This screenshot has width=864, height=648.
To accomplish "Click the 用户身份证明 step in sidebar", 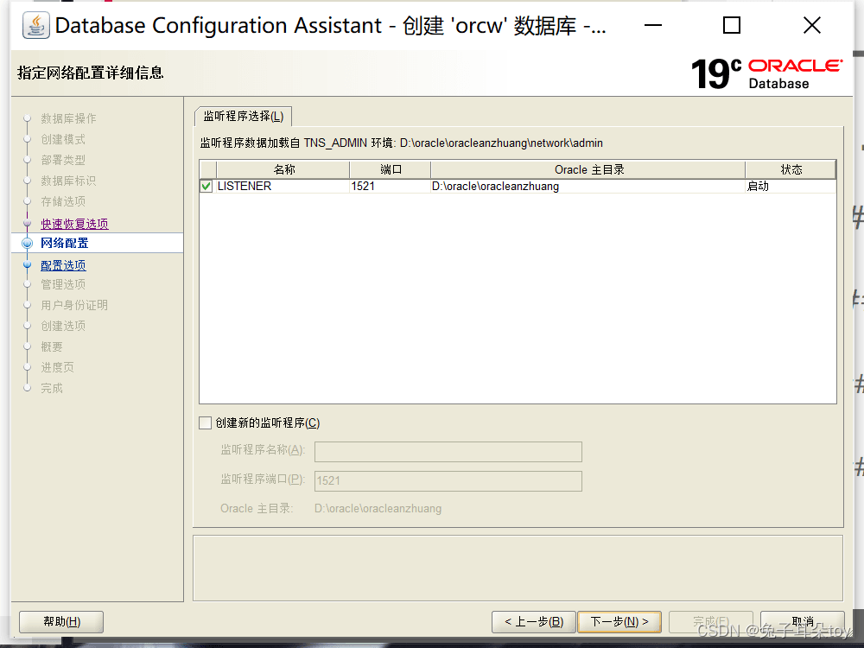I will pos(74,305).
